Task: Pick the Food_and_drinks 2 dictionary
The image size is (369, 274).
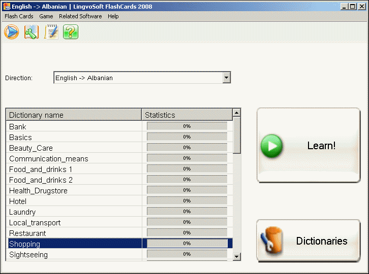Action: pyautogui.click(x=119, y=180)
